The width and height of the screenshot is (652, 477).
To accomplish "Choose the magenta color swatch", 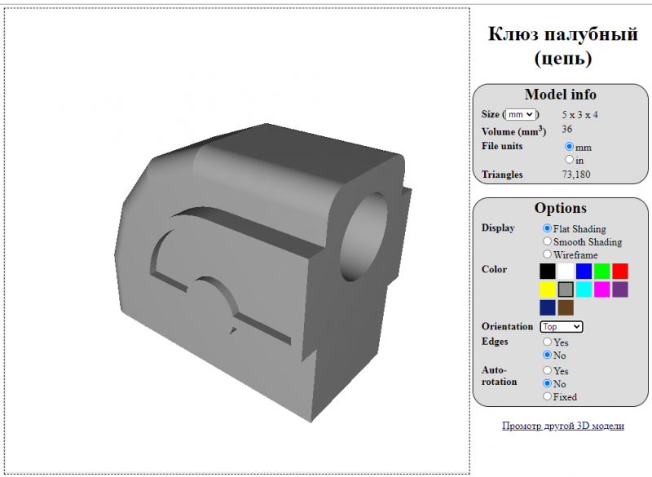I will click(x=602, y=289).
